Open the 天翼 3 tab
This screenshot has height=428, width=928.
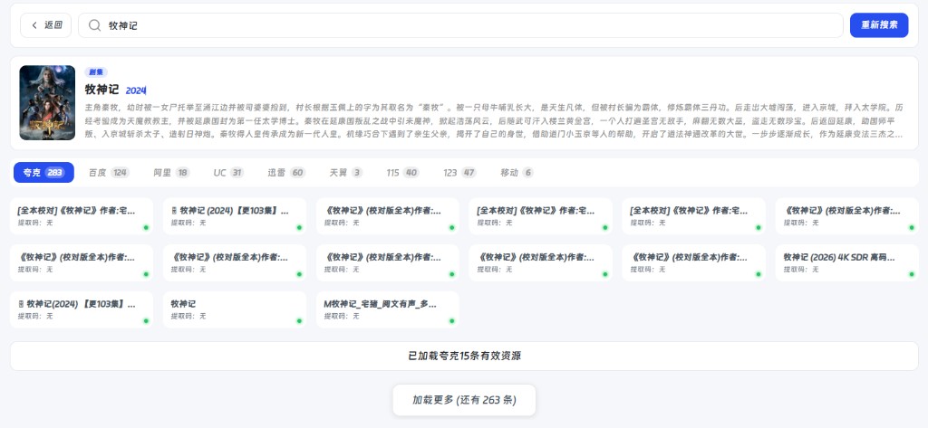[x=346, y=173]
